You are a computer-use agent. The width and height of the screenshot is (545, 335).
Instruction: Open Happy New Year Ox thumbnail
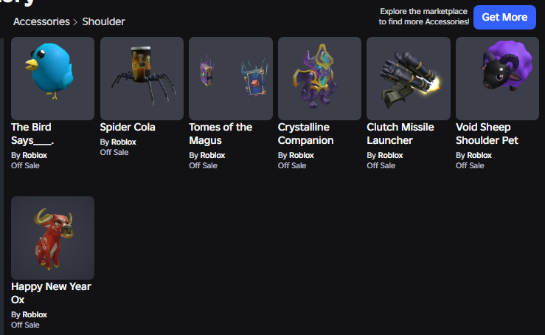(52, 238)
